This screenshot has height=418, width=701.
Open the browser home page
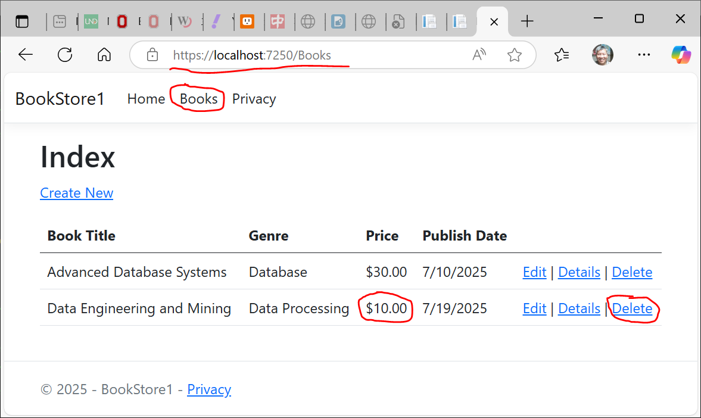coord(104,55)
